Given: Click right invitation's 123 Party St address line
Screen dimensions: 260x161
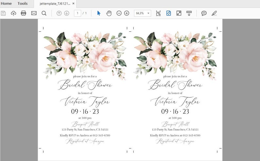Looking at the screenshot, I should (175, 129).
